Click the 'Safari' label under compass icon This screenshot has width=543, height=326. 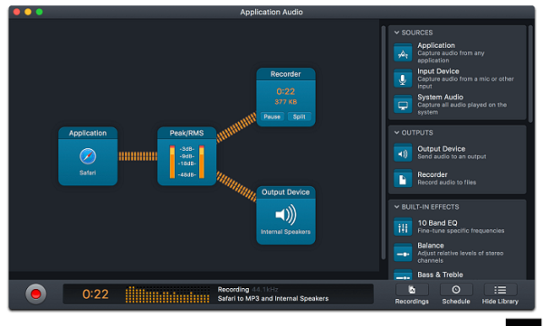88,172
